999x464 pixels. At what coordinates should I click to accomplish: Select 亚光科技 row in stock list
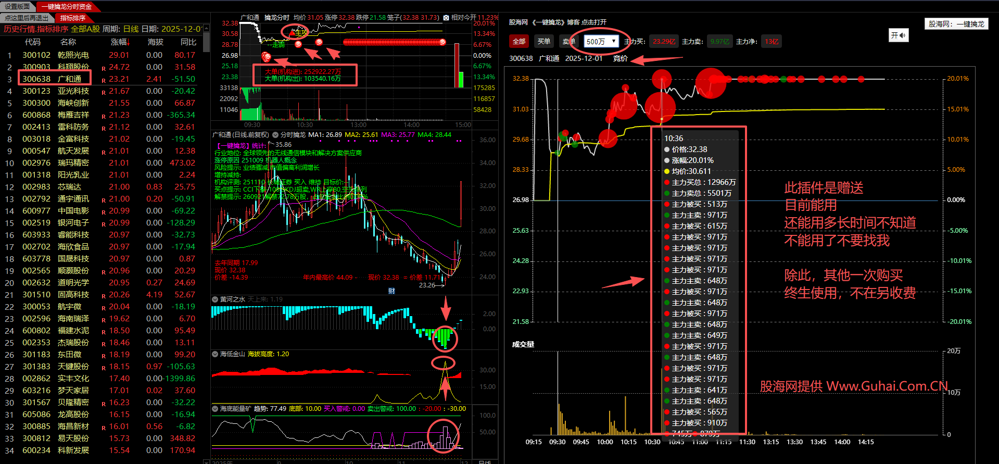point(73,91)
